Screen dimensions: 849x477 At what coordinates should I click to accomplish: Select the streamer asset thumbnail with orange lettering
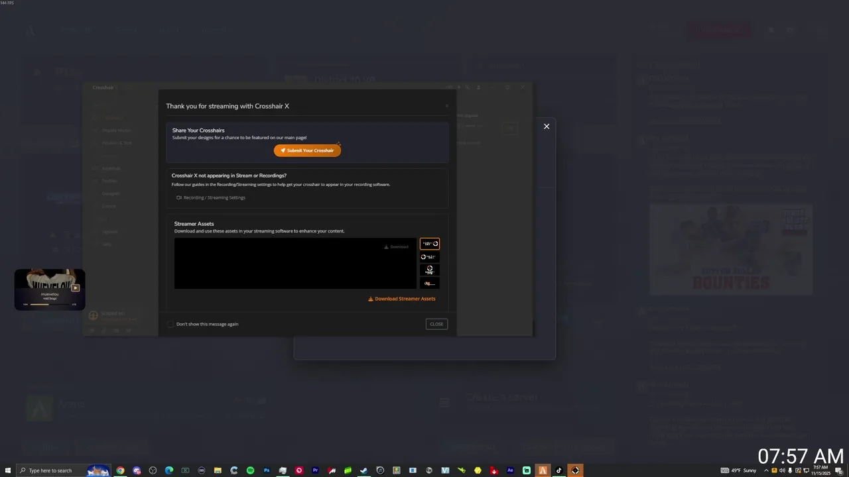429,283
